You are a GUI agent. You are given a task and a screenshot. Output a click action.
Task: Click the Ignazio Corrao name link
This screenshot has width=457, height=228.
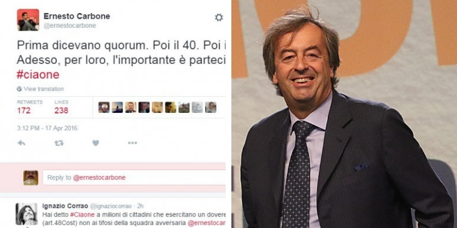point(65,206)
